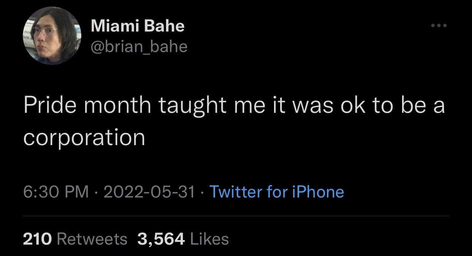Open the Twitter for iPhone source link

(276, 192)
